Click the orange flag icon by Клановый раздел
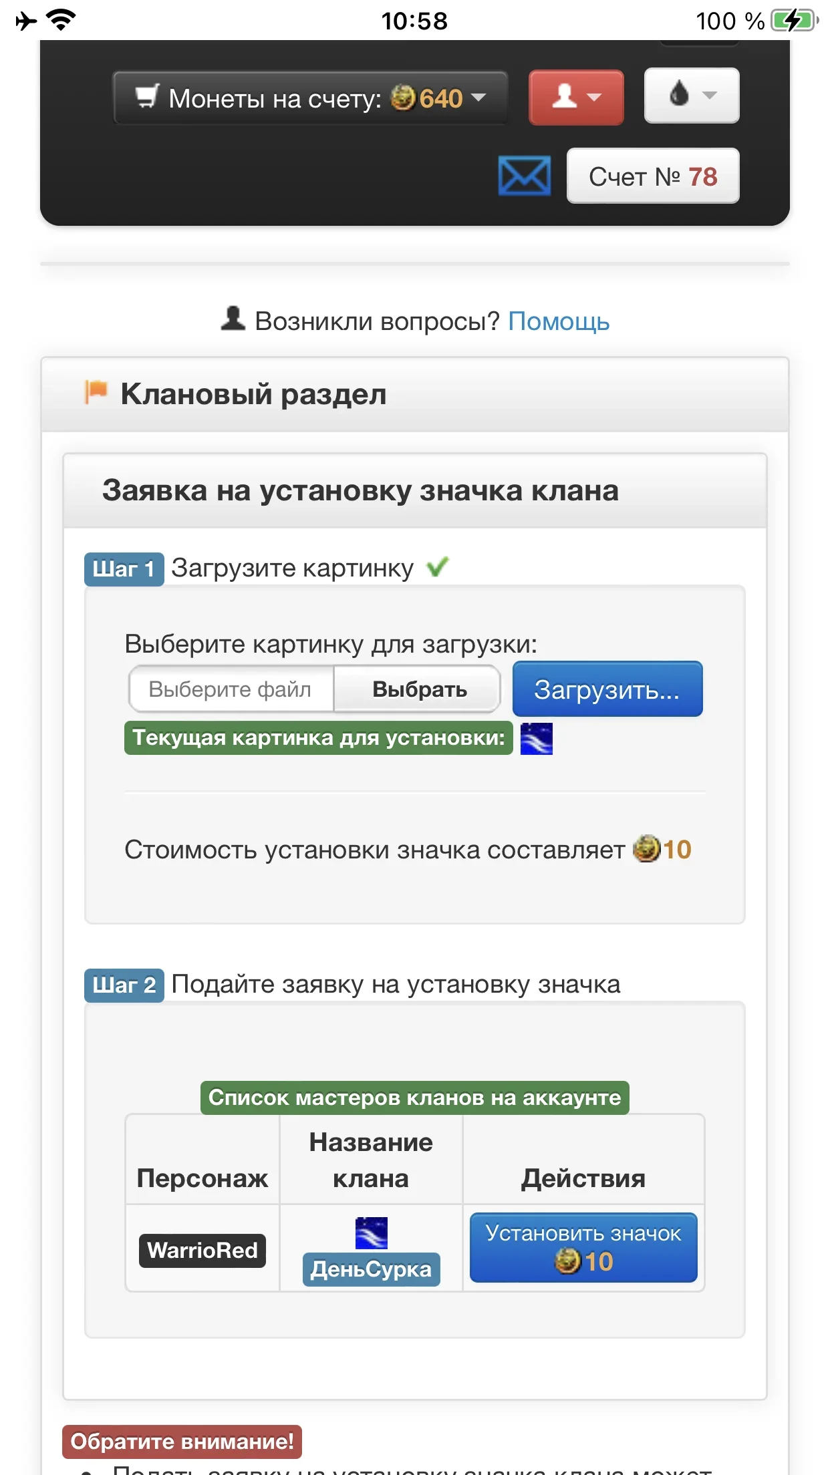830x1475 pixels. [96, 392]
